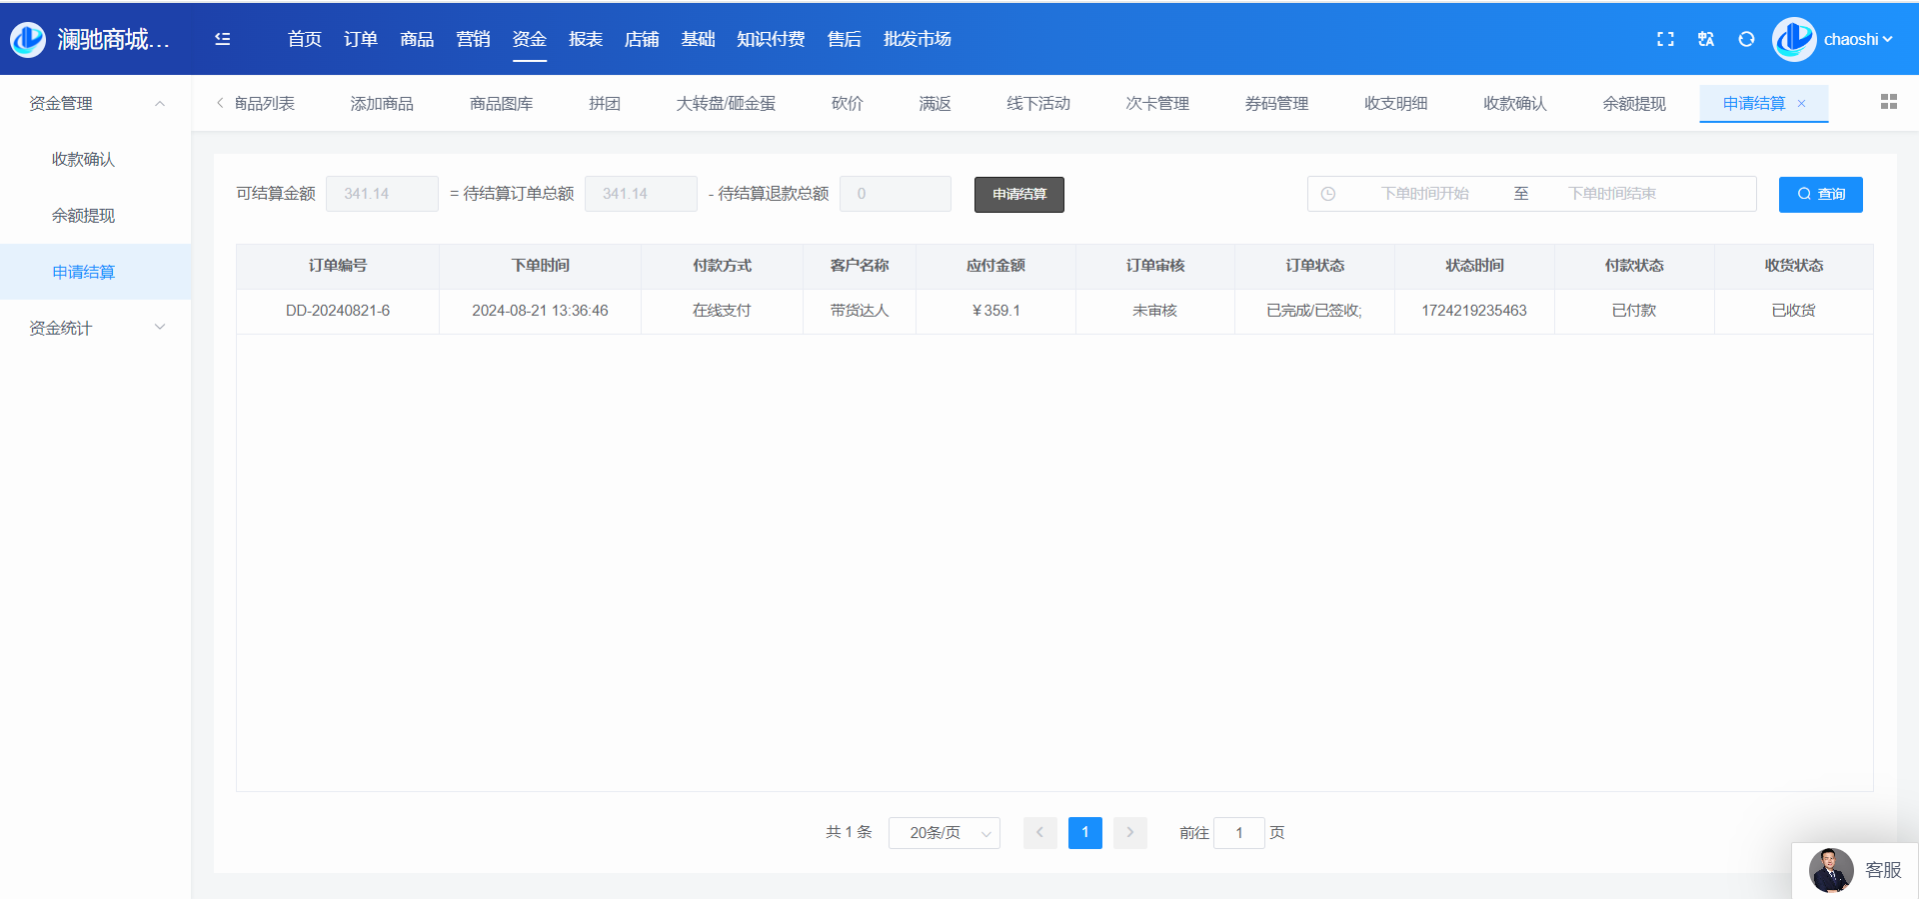The width and height of the screenshot is (1919, 899).
Task: Click the blue 查询 search button
Action: [x=1820, y=194]
